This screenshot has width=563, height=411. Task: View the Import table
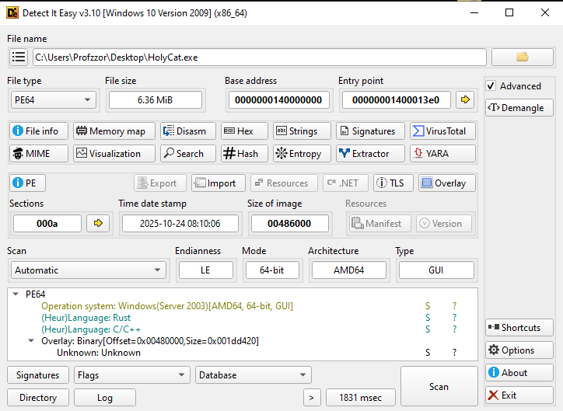click(219, 183)
